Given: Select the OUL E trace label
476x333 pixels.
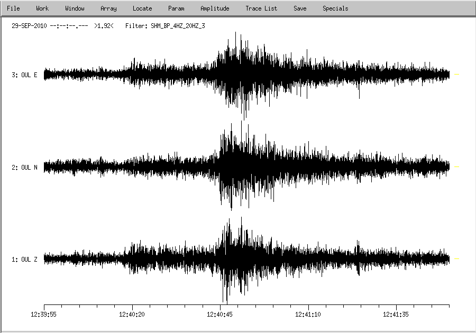Looking at the screenshot, I should tap(24, 75).
